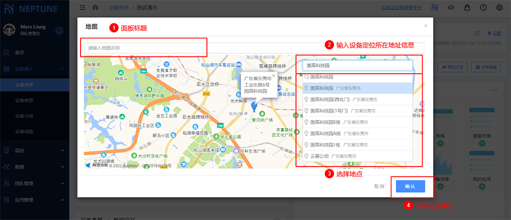Click the grid view icon beside 设置
The width and height of the screenshot is (511, 220).
(x=478, y=33)
